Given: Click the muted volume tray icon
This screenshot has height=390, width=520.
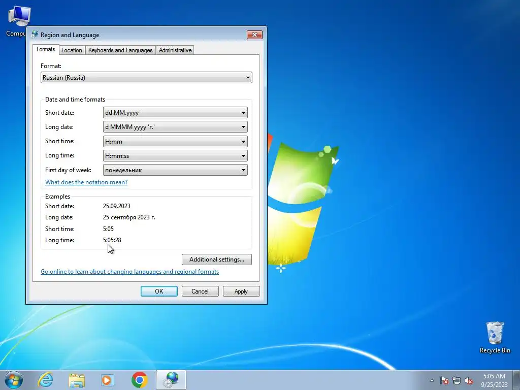Looking at the screenshot, I should [x=469, y=381].
